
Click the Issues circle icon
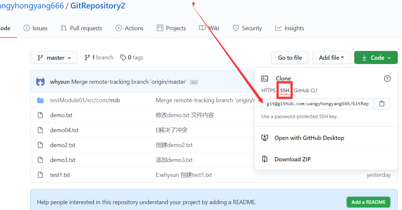27,28
